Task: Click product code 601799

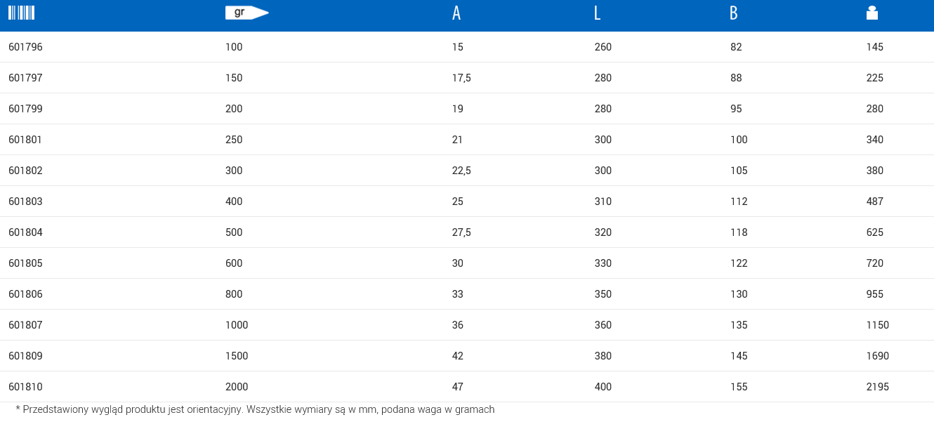Action: pos(25,109)
